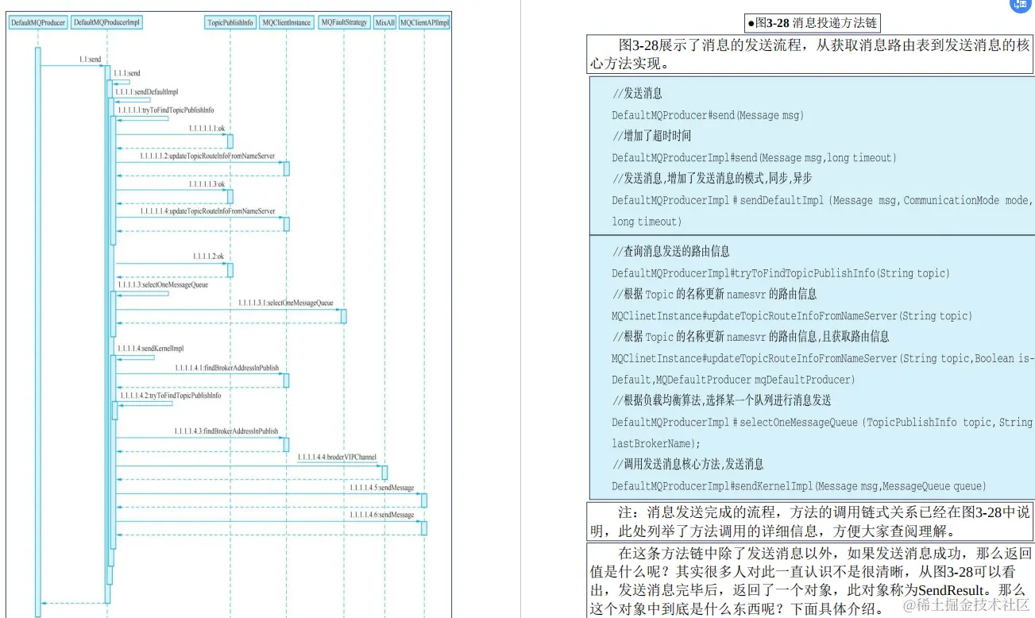This screenshot has height=618, width=1035.
Task: Click '1.1.1.1.4.4:broderVIPChannel' label
Action: [x=337, y=458]
